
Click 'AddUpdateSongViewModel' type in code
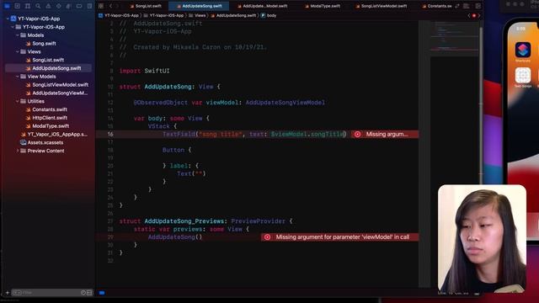coord(285,103)
